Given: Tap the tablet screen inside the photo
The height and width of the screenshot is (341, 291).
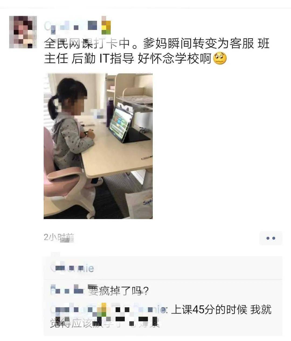Looking at the screenshot, I should click(x=120, y=124).
